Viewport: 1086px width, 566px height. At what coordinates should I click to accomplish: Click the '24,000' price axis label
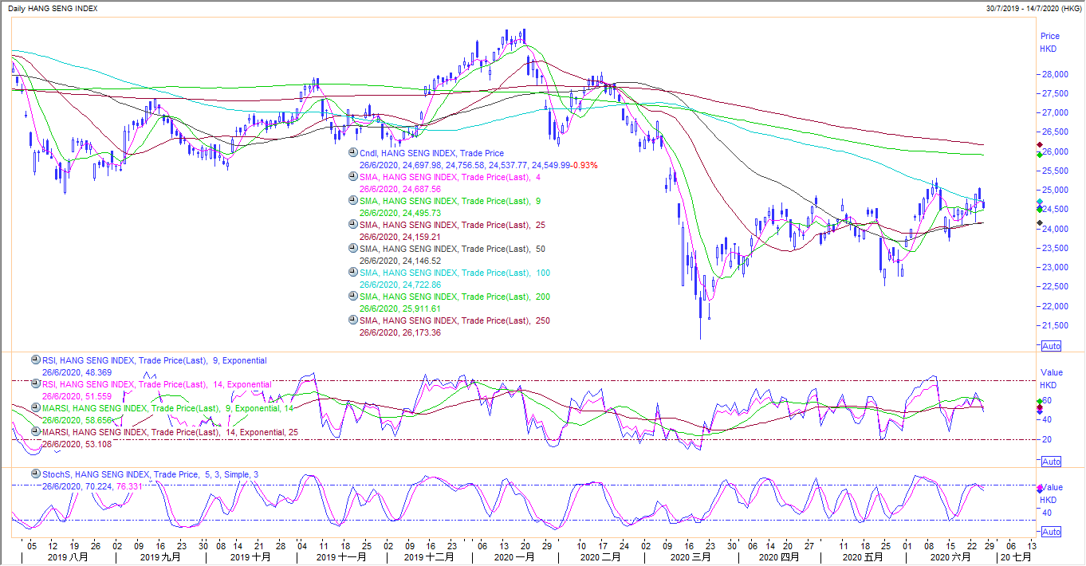tap(1056, 229)
